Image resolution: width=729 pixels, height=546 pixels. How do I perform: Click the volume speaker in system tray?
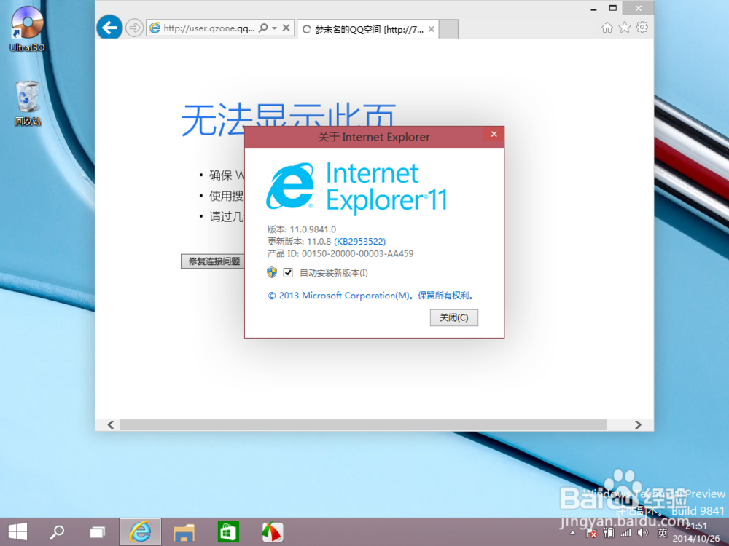point(641,532)
